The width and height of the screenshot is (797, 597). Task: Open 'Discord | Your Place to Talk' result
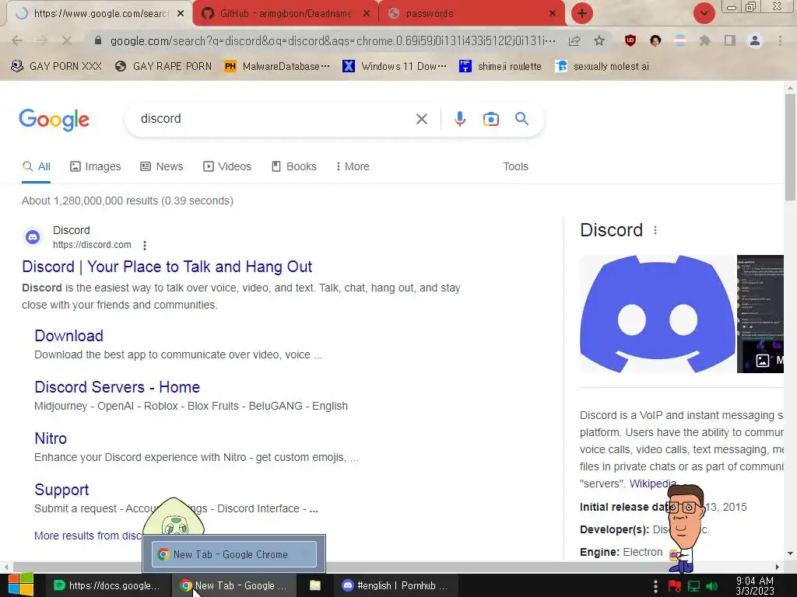click(x=167, y=267)
